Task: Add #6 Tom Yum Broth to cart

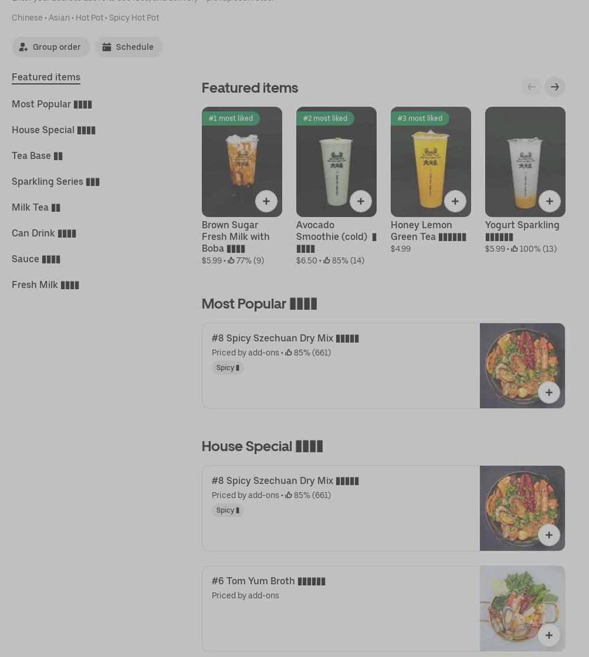Action: click(549, 635)
